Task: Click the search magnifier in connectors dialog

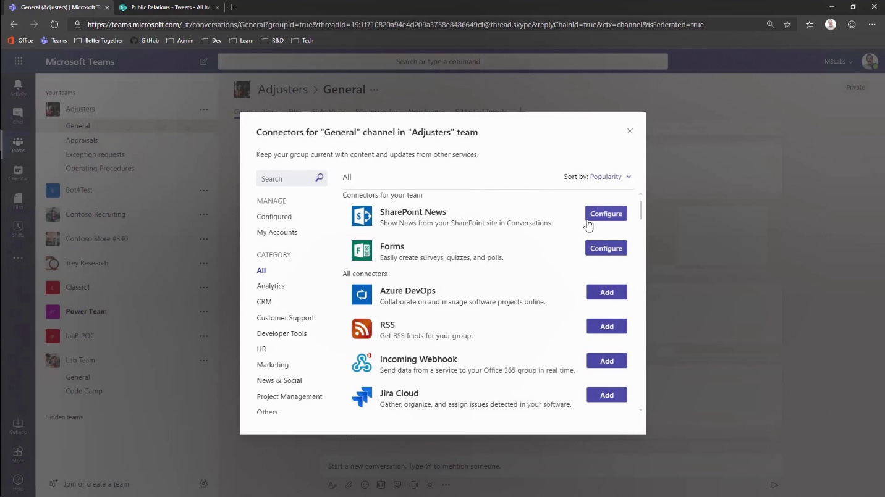Action: [x=319, y=178]
